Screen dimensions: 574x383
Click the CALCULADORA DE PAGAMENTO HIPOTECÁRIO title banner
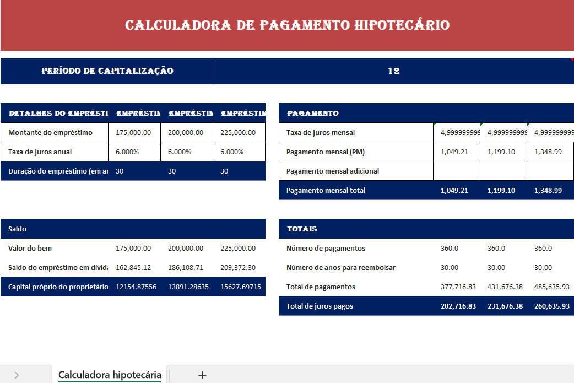pos(287,25)
